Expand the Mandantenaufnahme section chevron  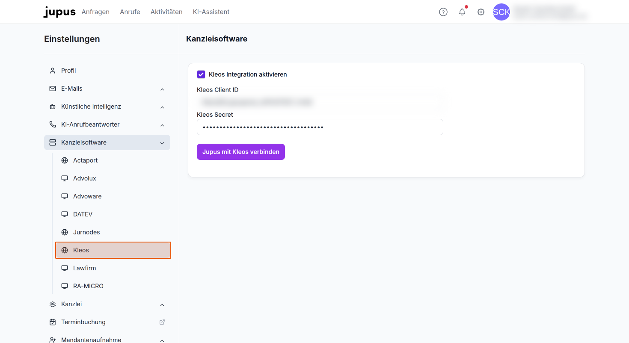coord(162,341)
